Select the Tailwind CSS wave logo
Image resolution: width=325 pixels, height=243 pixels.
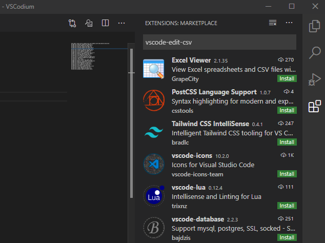click(154, 132)
